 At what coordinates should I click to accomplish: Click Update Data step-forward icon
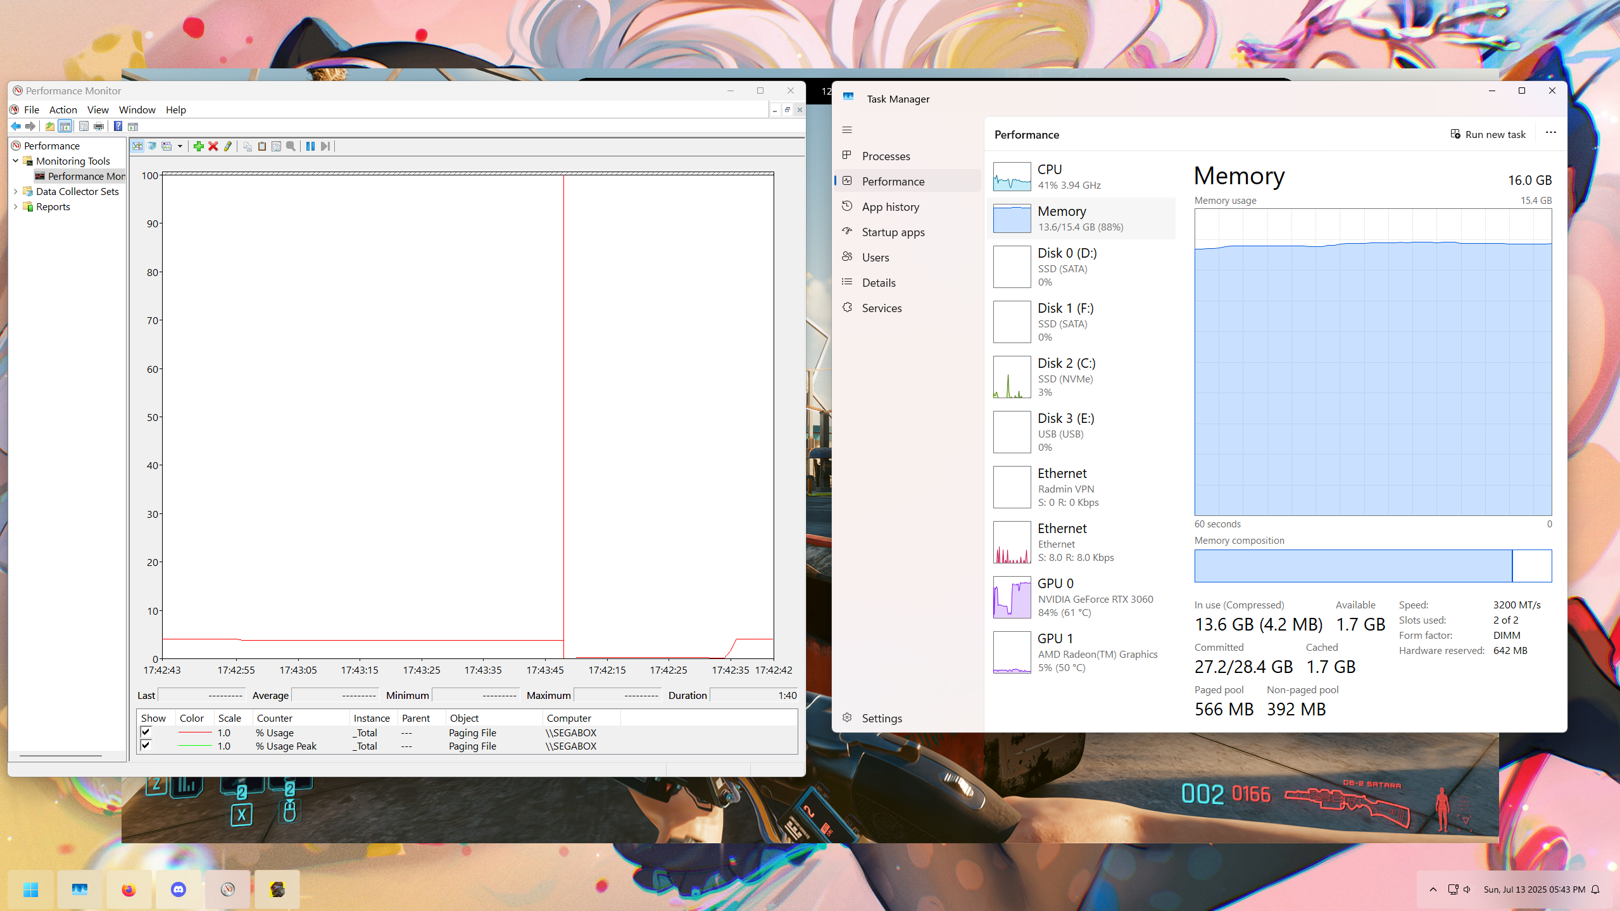coord(325,146)
